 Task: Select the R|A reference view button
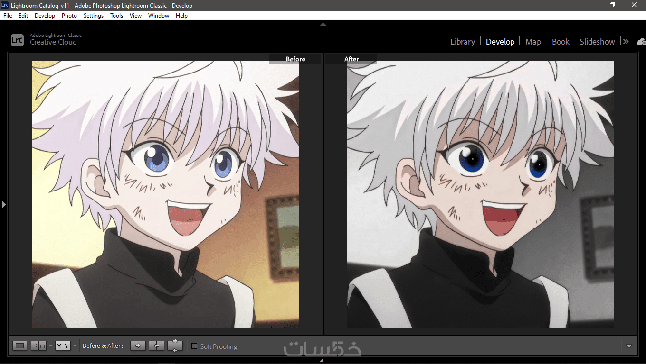coord(38,346)
